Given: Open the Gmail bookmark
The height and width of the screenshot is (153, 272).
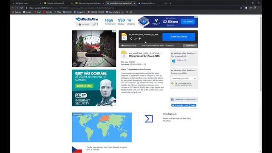Looking at the screenshot, I should click(37, 12).
